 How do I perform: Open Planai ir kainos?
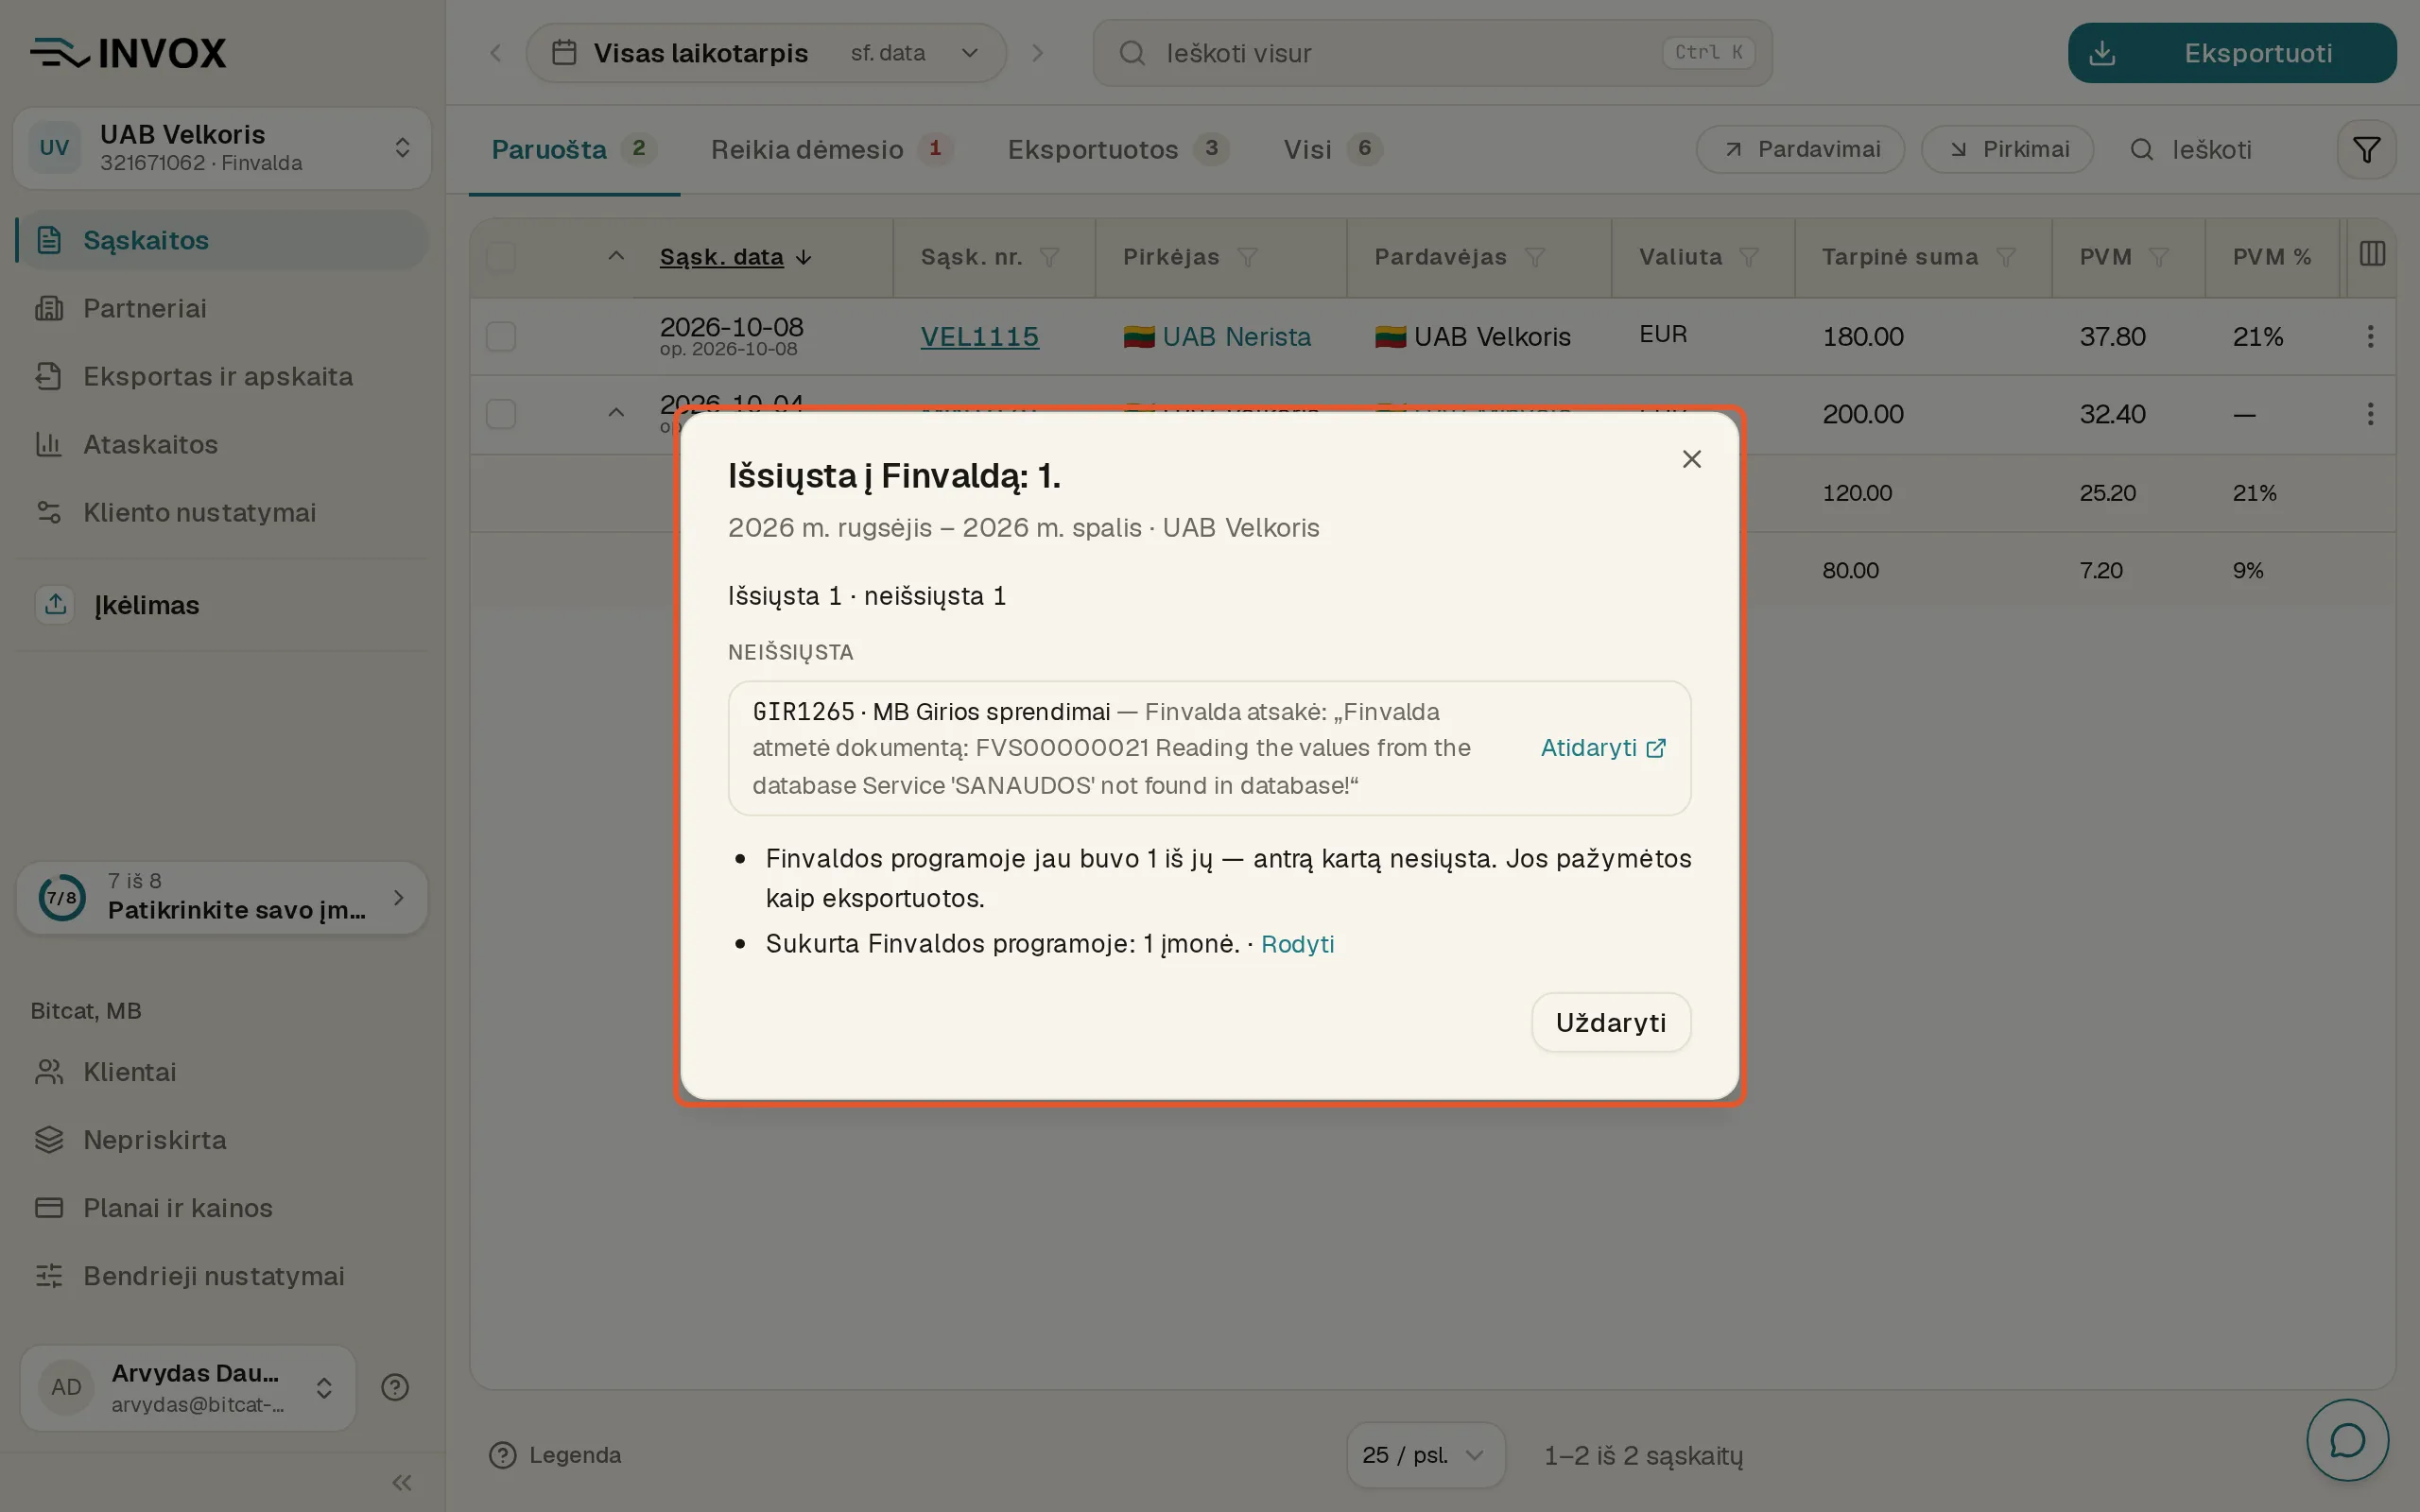click(x=221, y=1208)
